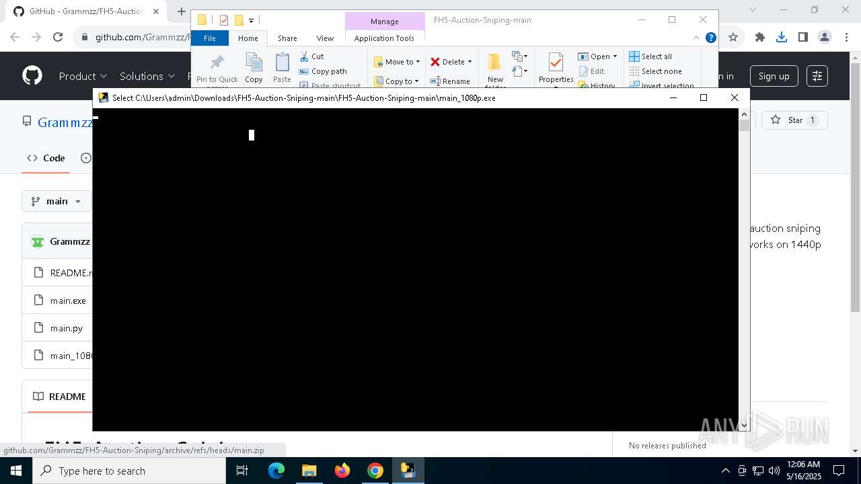Expand the GitHub Product menu
This screenshot has height=484, width=861.
point(83,76)
